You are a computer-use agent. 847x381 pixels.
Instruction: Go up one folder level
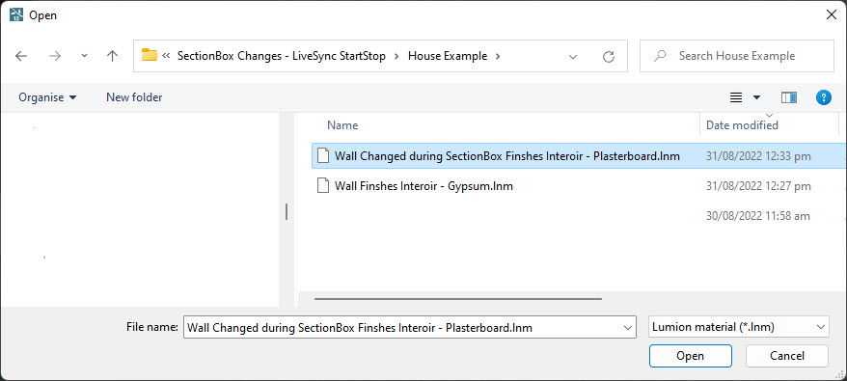(112, 56)
